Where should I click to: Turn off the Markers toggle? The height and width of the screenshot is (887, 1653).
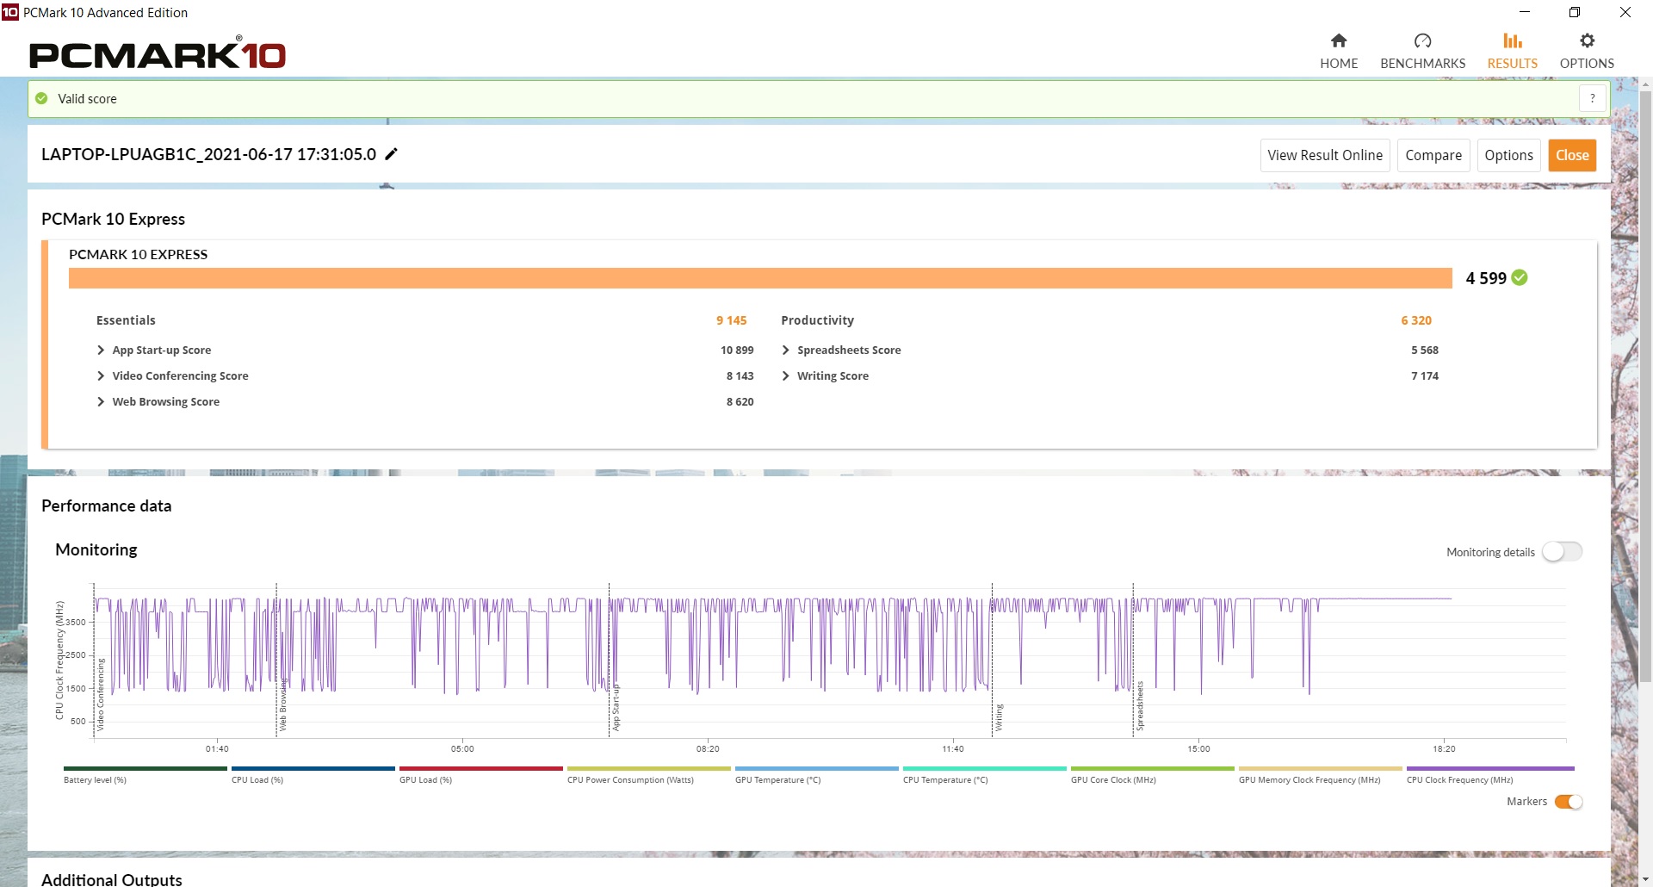(1568, 802)
